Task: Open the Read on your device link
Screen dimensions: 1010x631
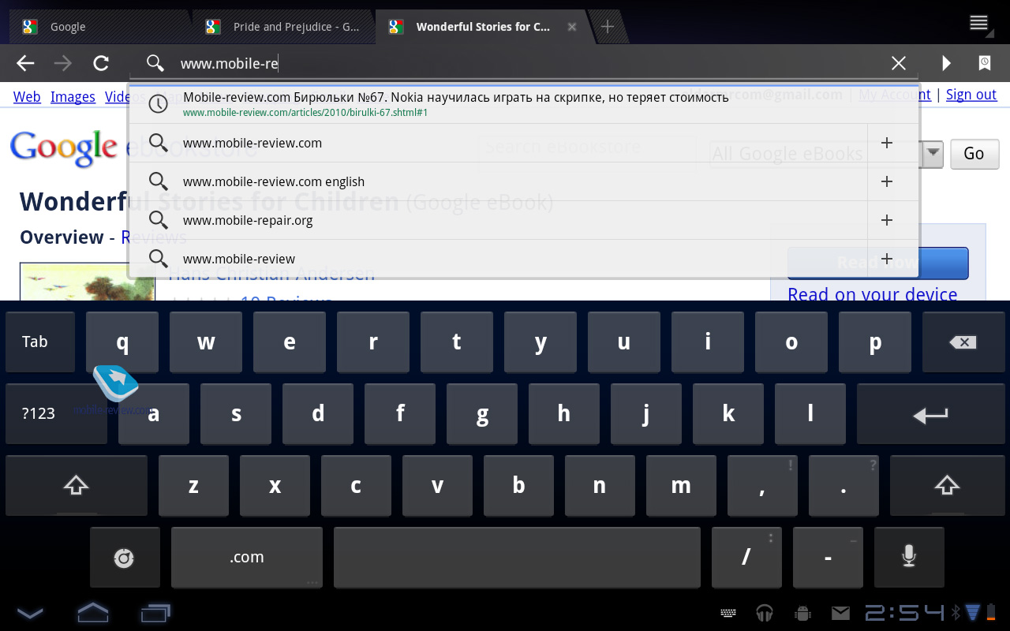Action: coord(873,294)
